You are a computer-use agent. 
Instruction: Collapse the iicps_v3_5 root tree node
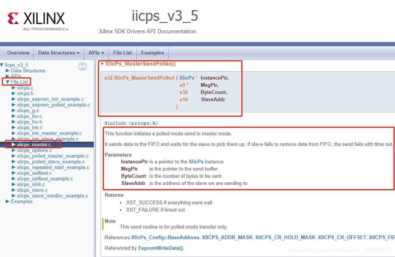(x=2, y=65)
